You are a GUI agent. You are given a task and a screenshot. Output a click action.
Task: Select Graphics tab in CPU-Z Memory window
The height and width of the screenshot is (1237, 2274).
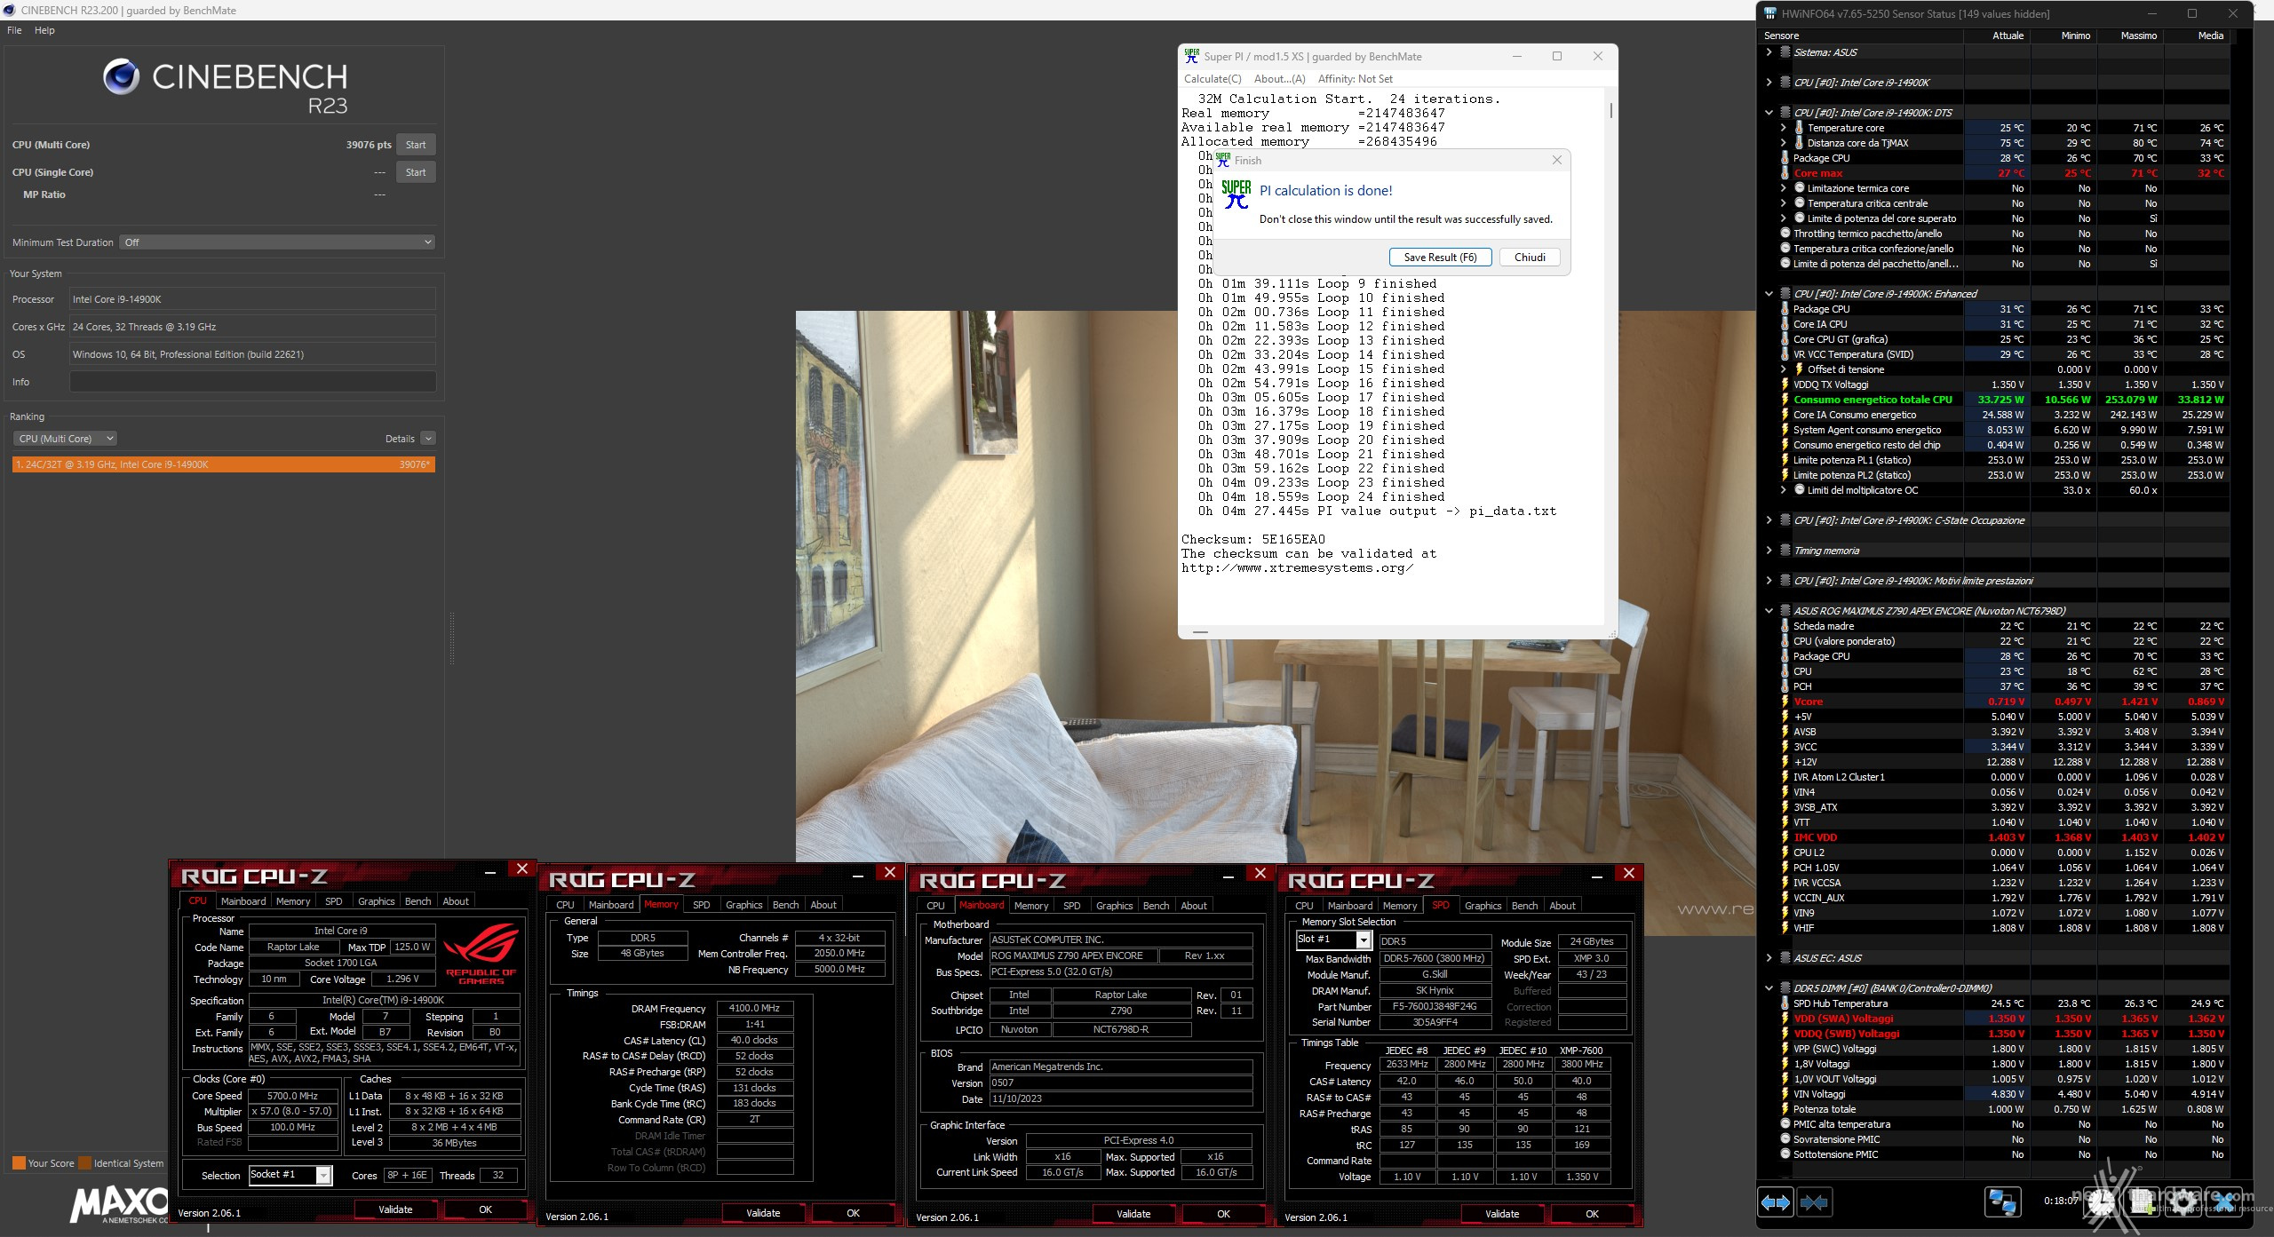[743, 905]
